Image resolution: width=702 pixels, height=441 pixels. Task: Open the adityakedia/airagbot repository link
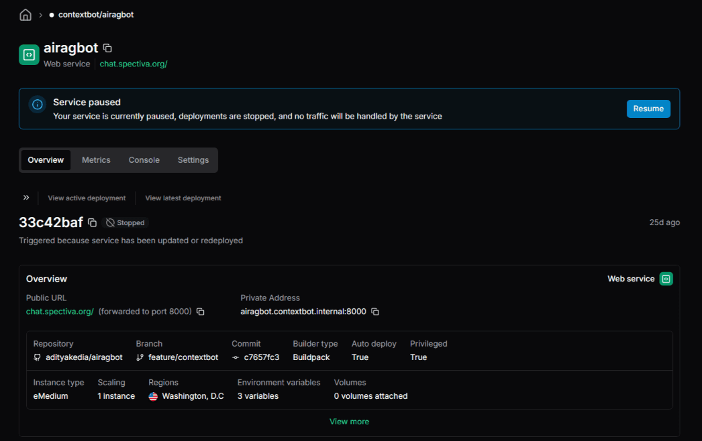[x=84, y=357]
